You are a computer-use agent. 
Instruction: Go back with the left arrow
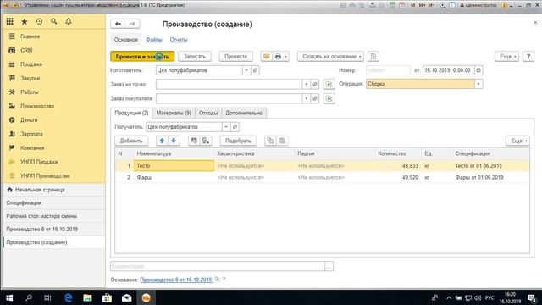[x=118, y=24]
